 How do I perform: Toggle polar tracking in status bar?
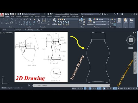[90, 88]
